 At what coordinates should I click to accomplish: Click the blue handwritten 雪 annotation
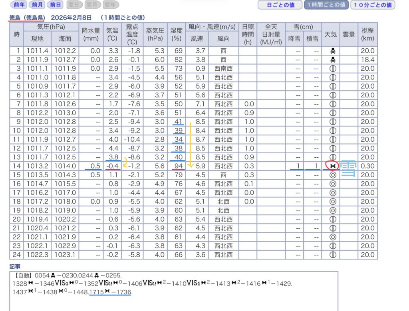(348, 167)
